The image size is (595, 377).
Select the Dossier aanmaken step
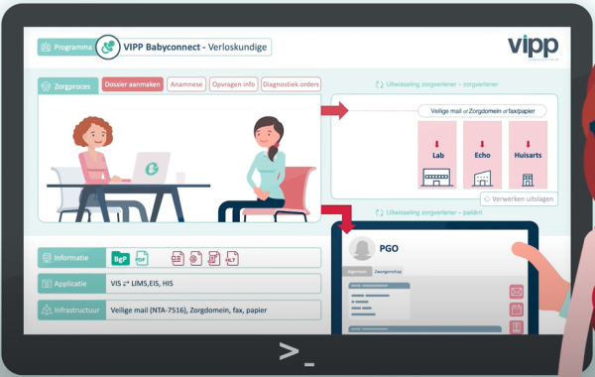(x=133, y=84)
